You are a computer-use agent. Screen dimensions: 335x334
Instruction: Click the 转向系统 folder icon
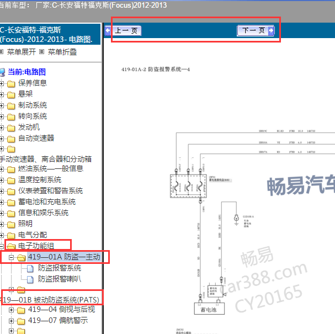coord(11,117)
